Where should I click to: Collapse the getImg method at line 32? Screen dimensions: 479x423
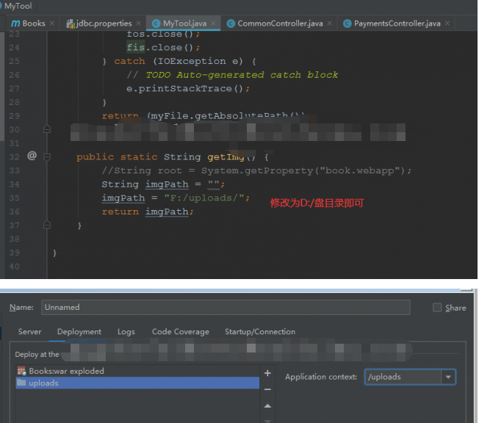click(47, 157)
